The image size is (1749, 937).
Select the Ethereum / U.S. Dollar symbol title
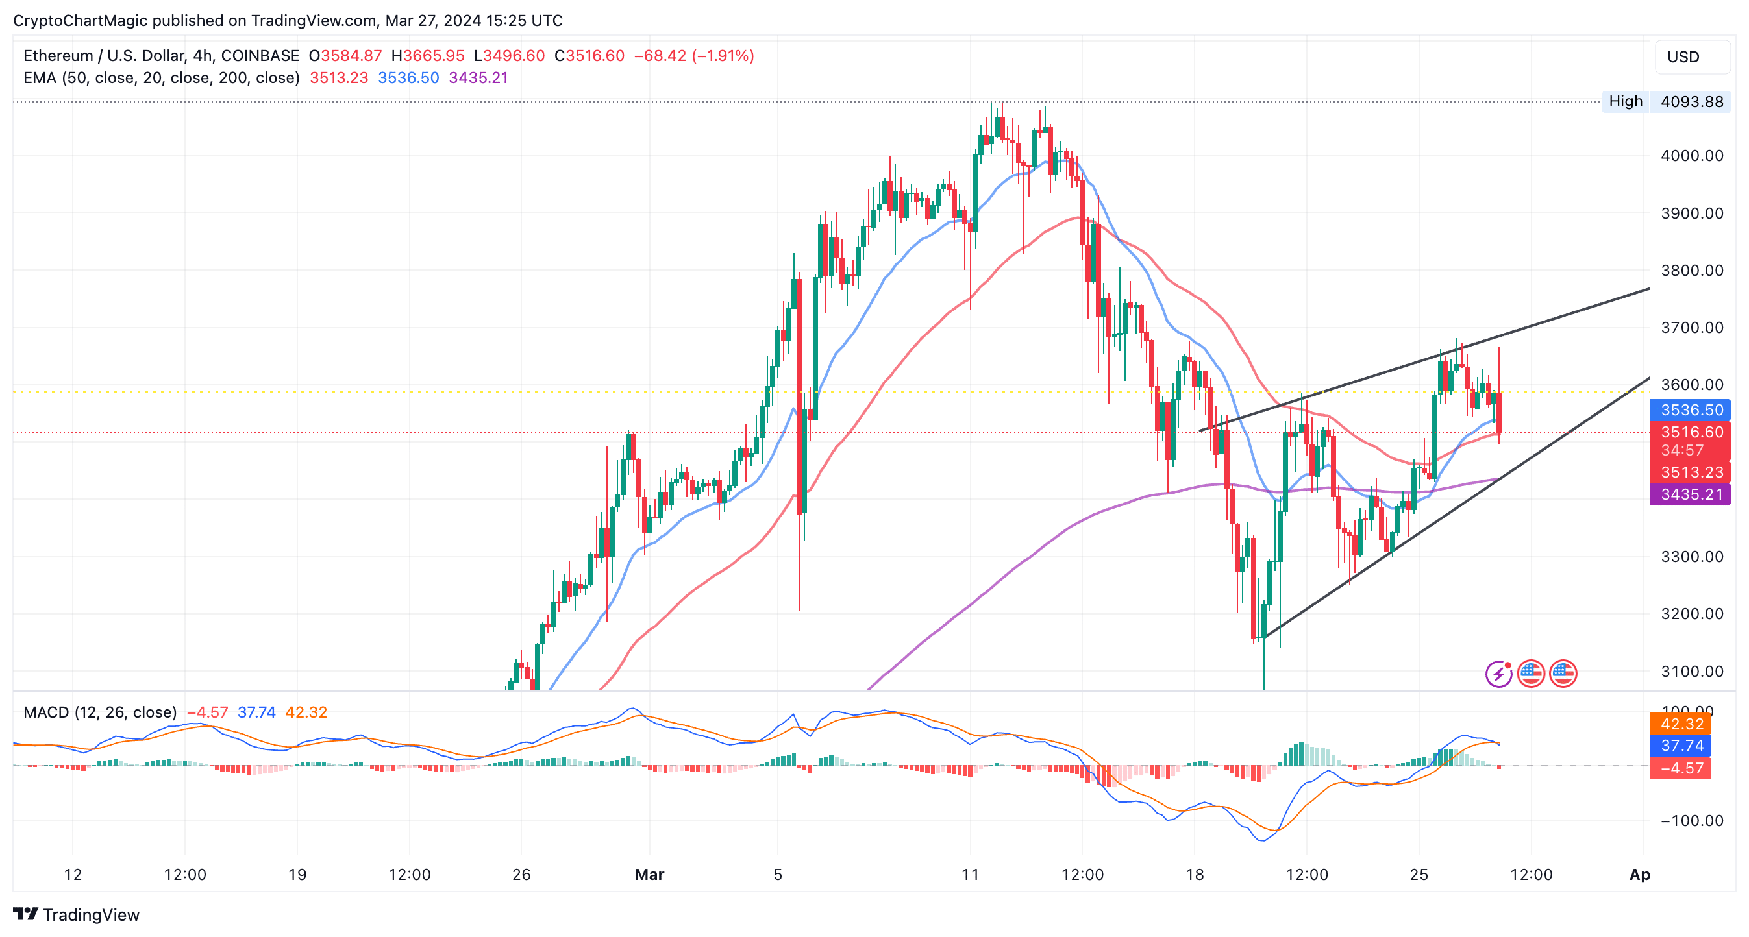(x=161, y=56)
